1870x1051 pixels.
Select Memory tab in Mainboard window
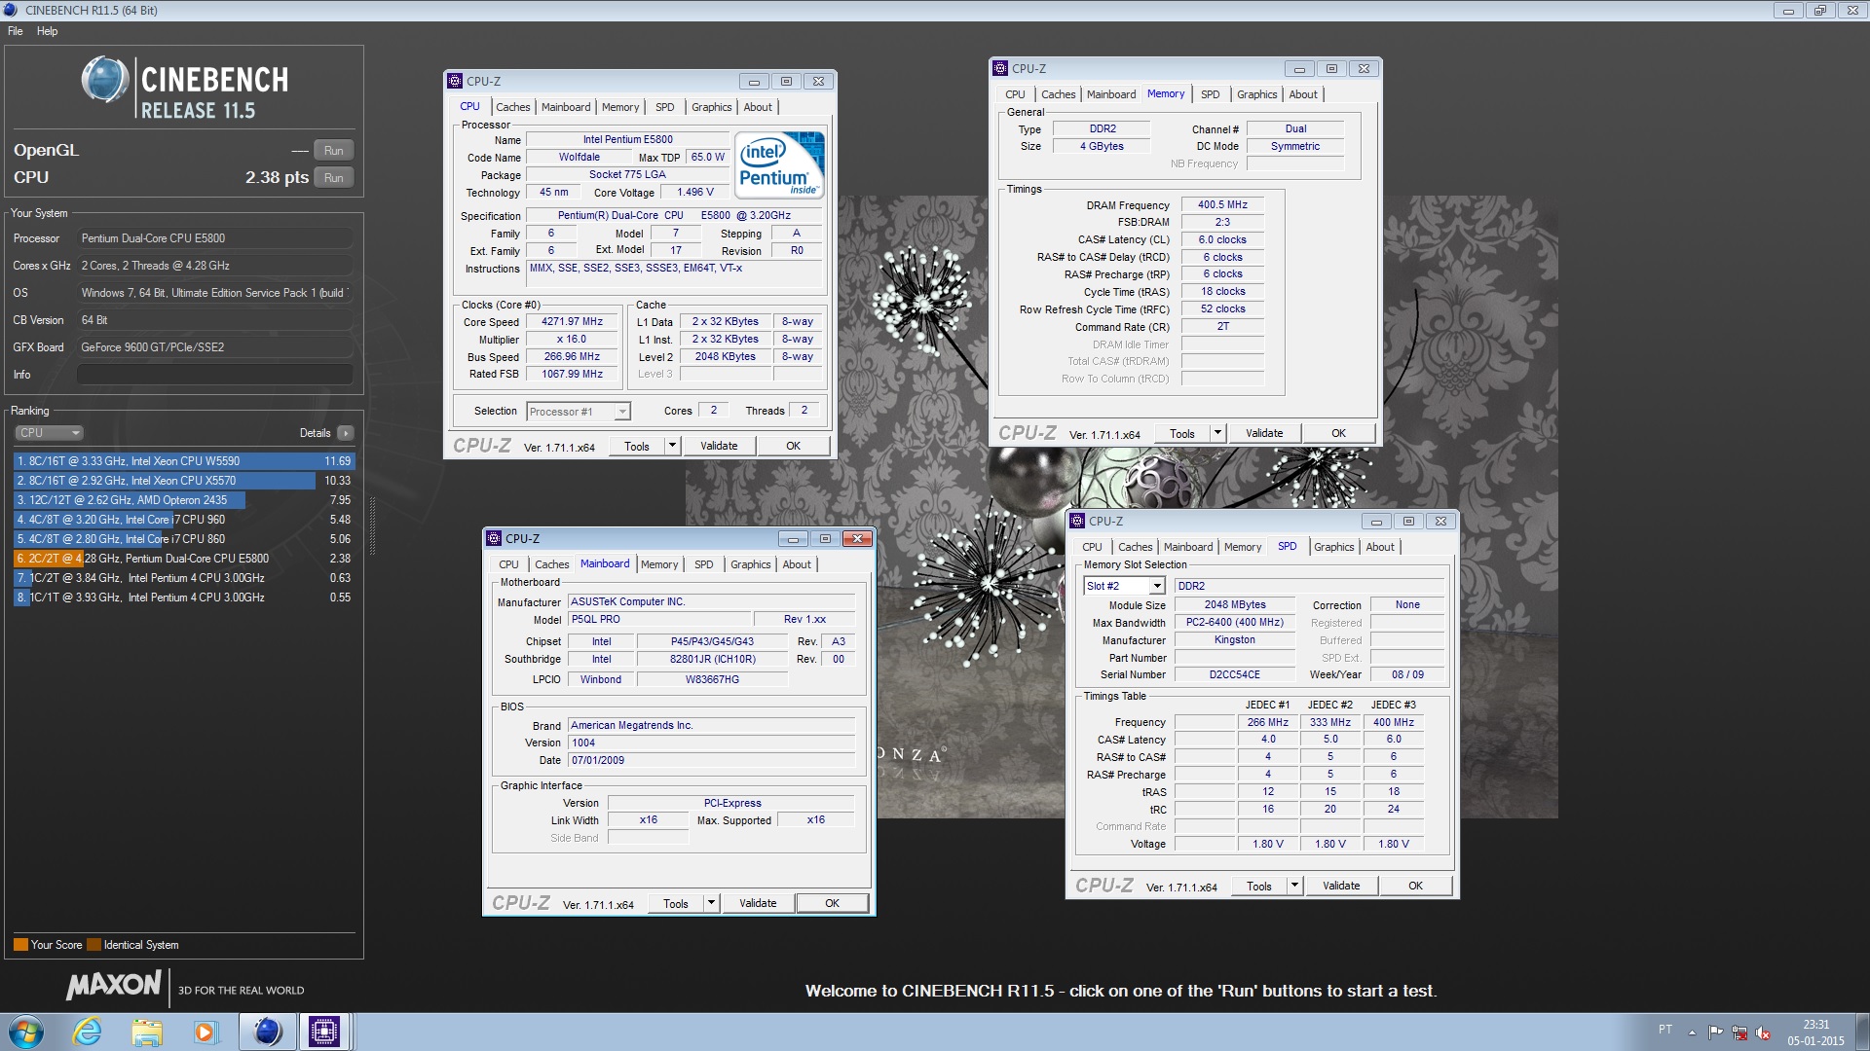tap(659, 564)
